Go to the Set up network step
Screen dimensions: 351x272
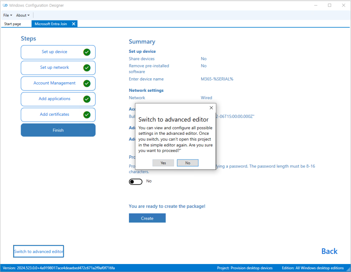(58, 68)
